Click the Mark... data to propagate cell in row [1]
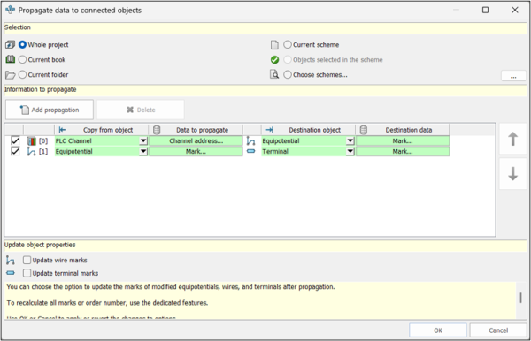The height and width of the screenshot is (341, 531). (x=196, y=151)
